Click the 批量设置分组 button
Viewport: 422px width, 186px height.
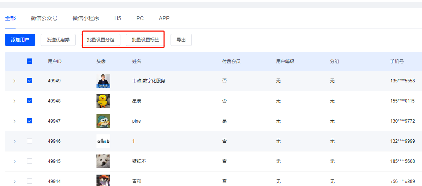[101, 40]
